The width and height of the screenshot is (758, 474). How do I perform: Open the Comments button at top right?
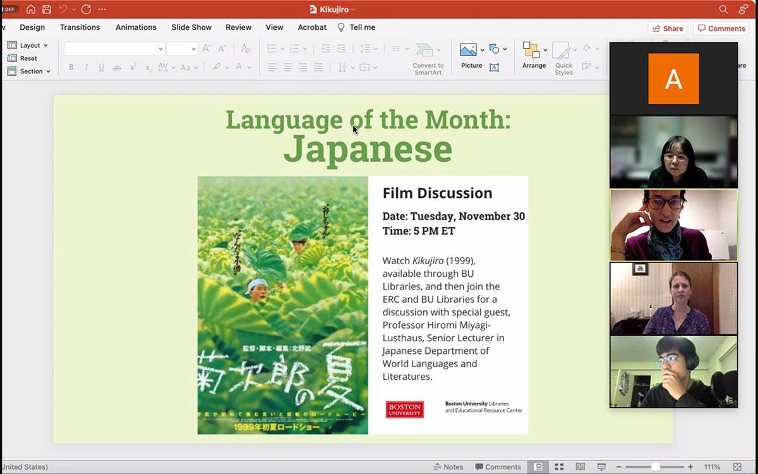click(x=721, y=28)
